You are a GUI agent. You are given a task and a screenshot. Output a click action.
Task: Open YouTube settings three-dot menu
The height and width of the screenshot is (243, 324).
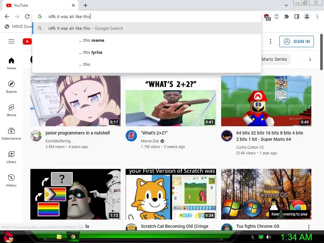pos(271,41)
